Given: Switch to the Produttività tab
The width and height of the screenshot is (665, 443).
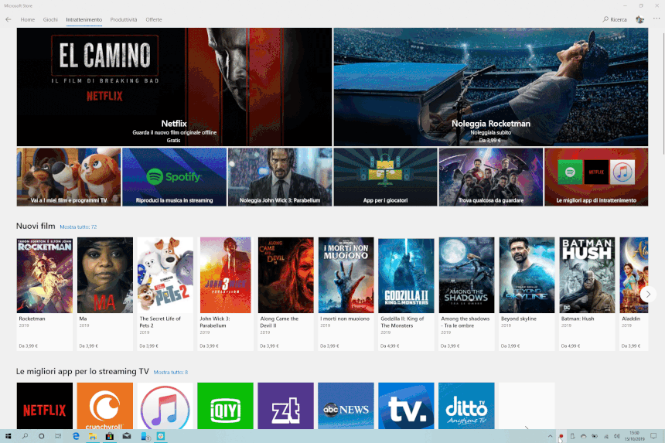Looking at the screenshot, I should coord(124,19).
